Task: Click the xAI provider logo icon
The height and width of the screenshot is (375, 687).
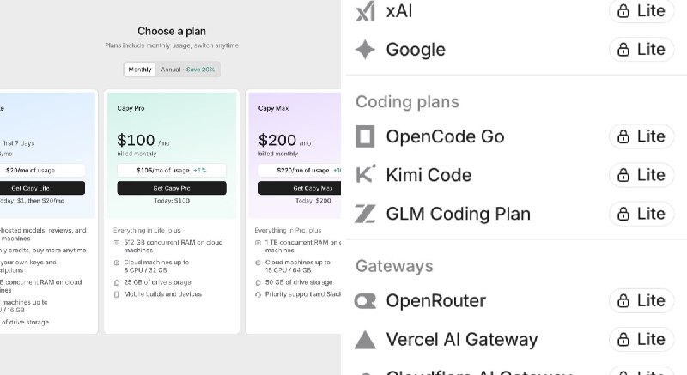Action: [365, 11]
